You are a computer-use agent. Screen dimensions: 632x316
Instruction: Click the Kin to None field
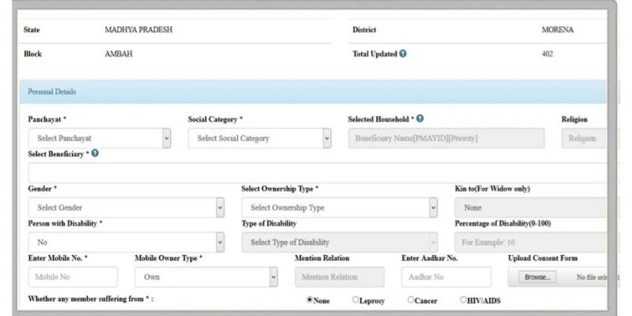(531, 208)
